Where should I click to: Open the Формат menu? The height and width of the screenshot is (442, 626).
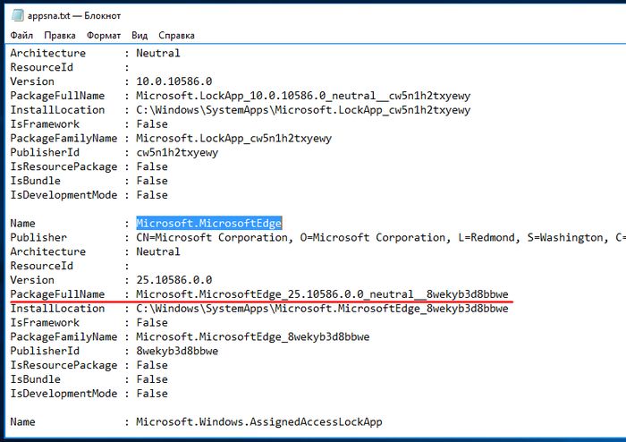pos(104,36)
